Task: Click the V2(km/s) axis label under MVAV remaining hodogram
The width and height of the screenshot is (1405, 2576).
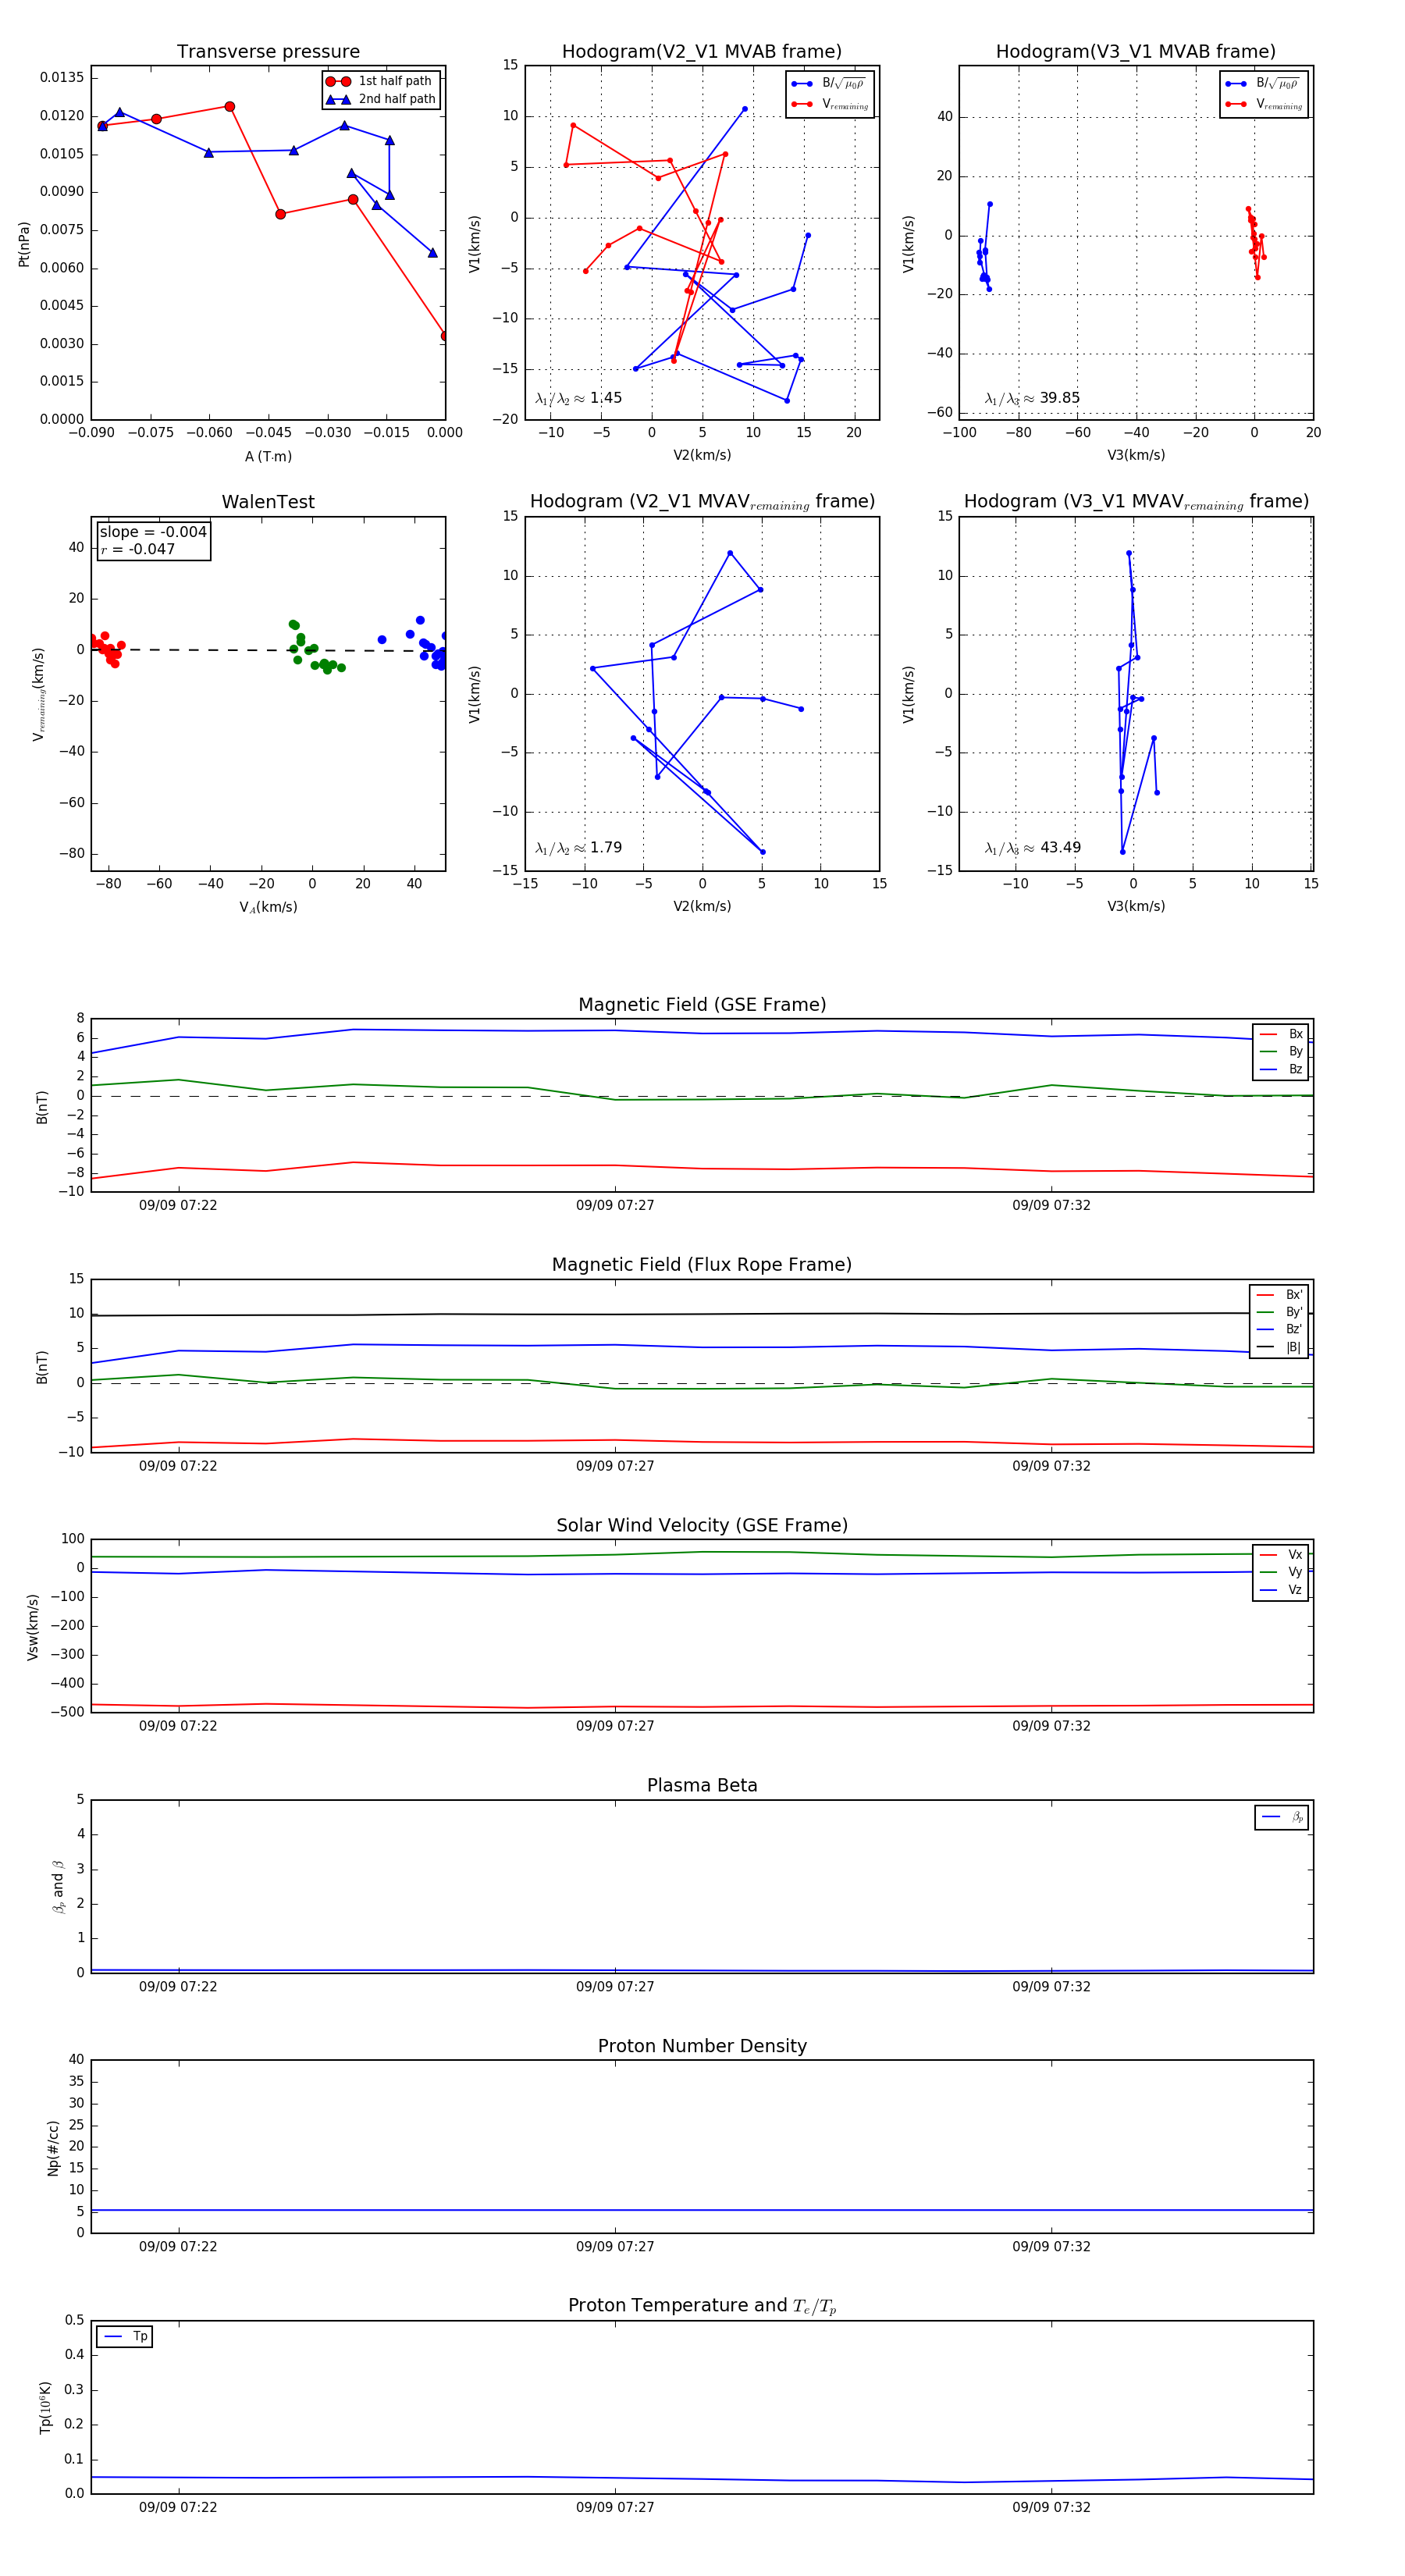Action: pyautogui.click(x=702, y=907)
